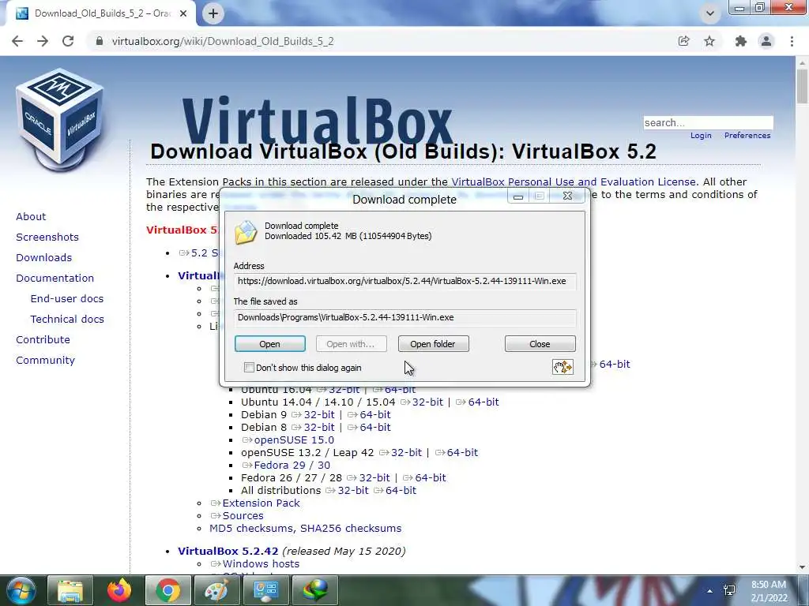Click openSUSE 13.2 64-bit link
This screenshot has width=809, height=606.
(x=462, y=452)
